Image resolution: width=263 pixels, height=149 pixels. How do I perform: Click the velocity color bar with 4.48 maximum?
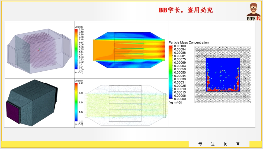pos(76,102)
